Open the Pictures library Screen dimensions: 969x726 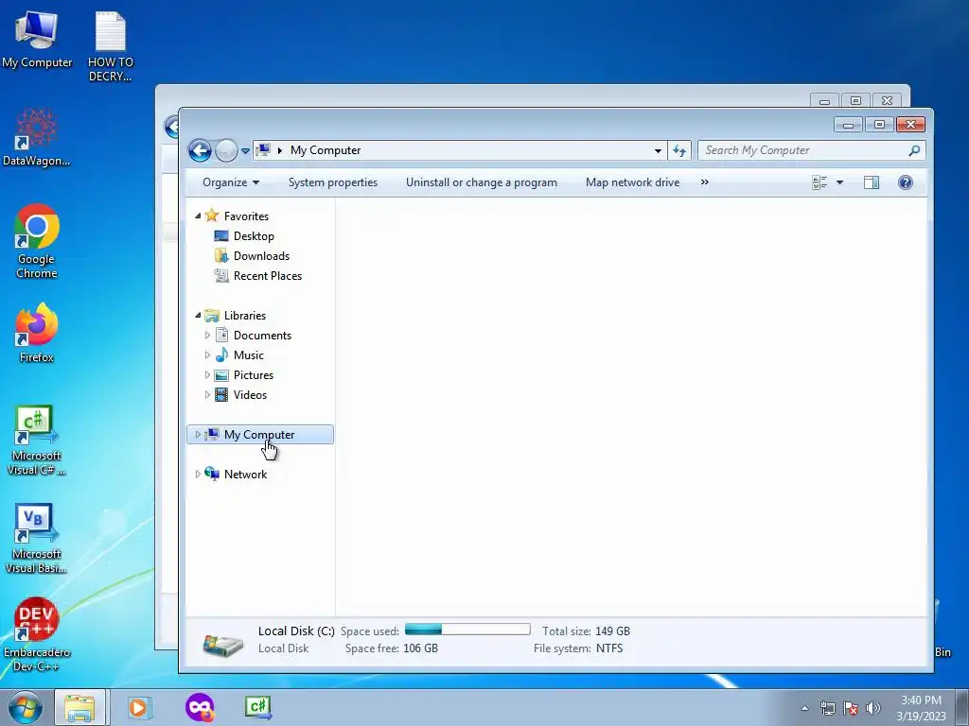254,374
